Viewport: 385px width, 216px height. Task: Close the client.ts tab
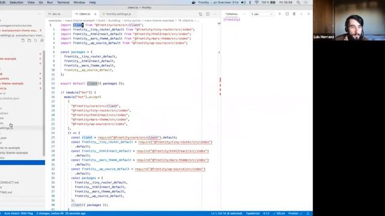(x=95, y=14)
